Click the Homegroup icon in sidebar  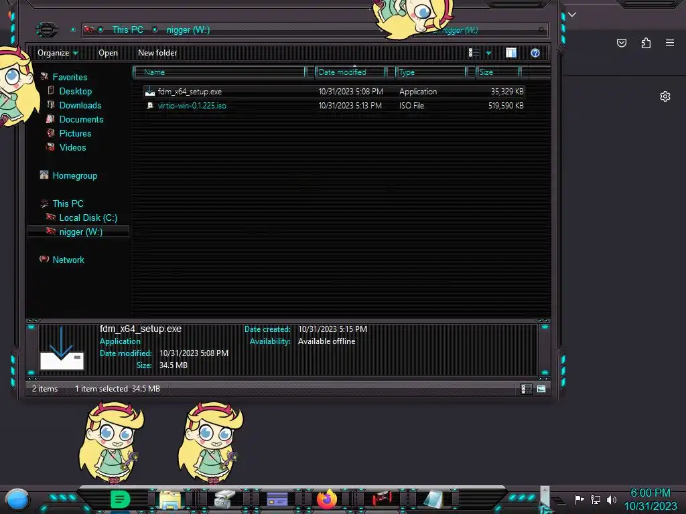(x=44, y=175)
